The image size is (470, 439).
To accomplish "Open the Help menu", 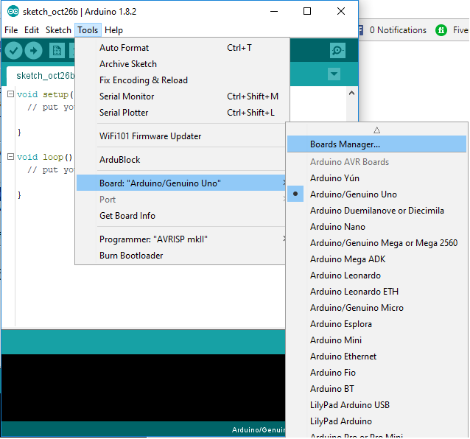I will click(x=113, y=30).
